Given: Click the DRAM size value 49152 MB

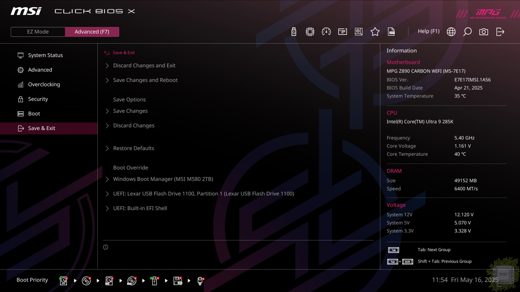Looking at the screenshot, I should 465,181.
